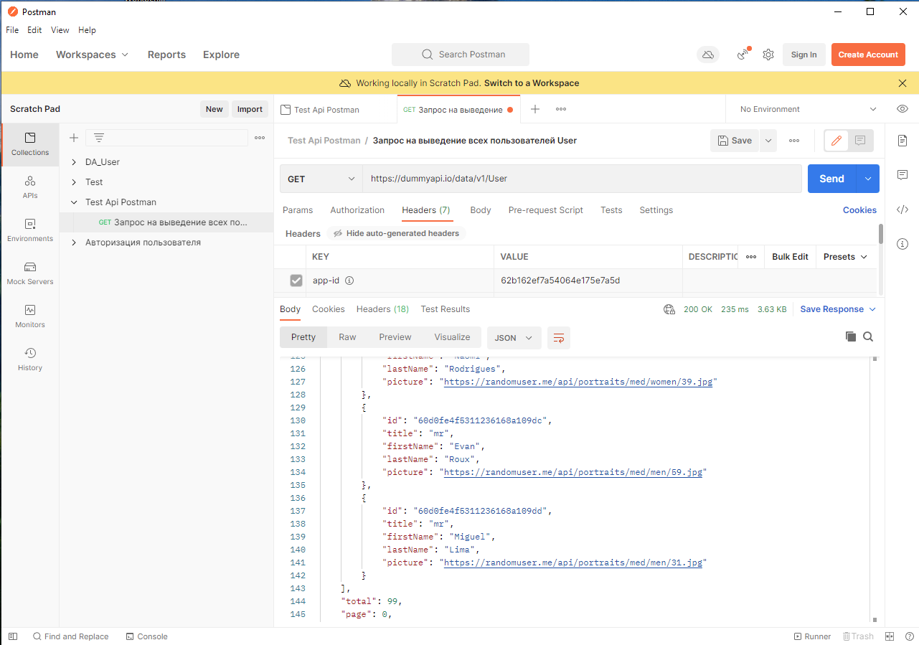Screen dimensions: 919x645
Task: Open the No Environment selector
Action: (x=803, y=109)
